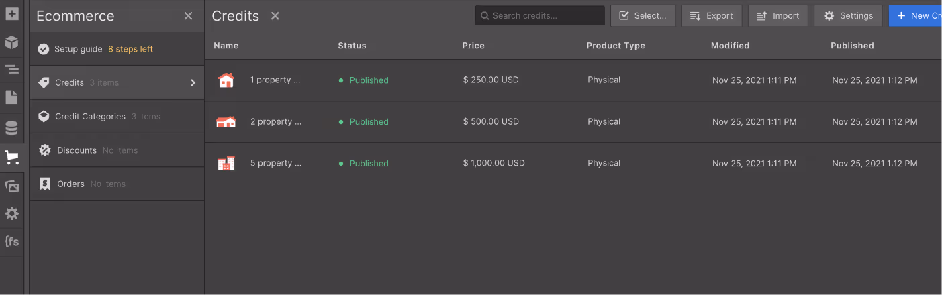Viewport: 942px width, 295px height.
Task: Open the Ecommerce cart icon
Action: 11,158
